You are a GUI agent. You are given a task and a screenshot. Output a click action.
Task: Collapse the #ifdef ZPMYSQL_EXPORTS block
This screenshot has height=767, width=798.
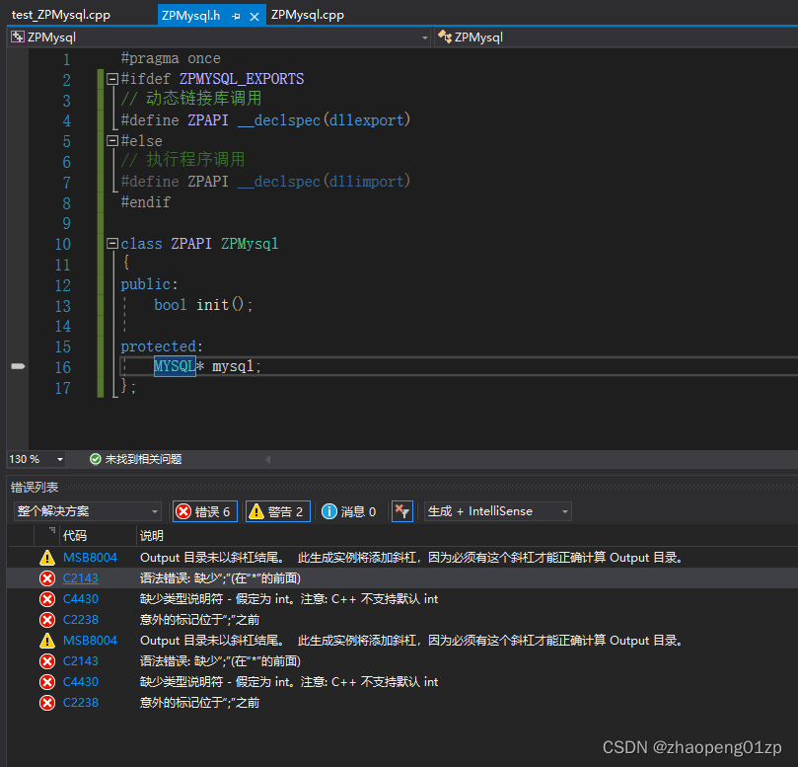pyautogui.click(x=112, y=79)
